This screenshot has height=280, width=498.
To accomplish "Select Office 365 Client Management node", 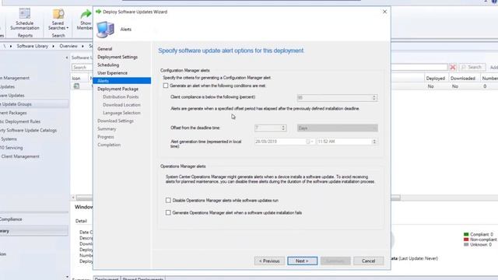I will pos(20,156).
